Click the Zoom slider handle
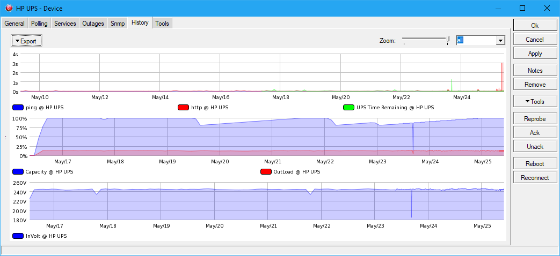The height and width of the screenshot is (256, 560). pyautogui.click(x=447, y=40)
